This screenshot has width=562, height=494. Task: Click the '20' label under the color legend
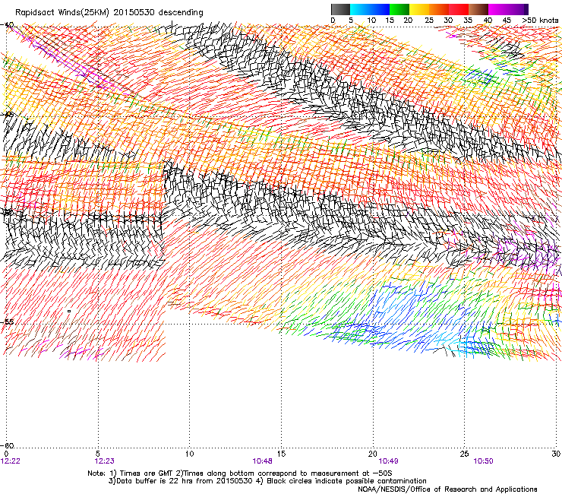tap(409, 21)
